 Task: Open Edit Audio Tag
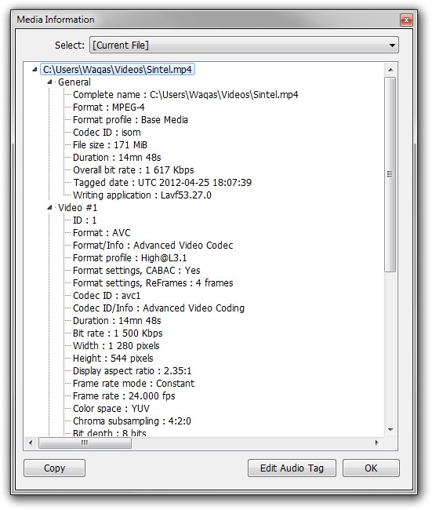[292, 468]
